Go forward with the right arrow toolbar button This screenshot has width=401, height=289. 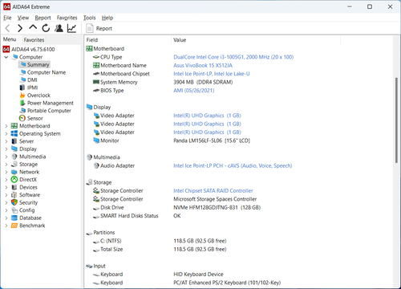click(x=20, y=28)
